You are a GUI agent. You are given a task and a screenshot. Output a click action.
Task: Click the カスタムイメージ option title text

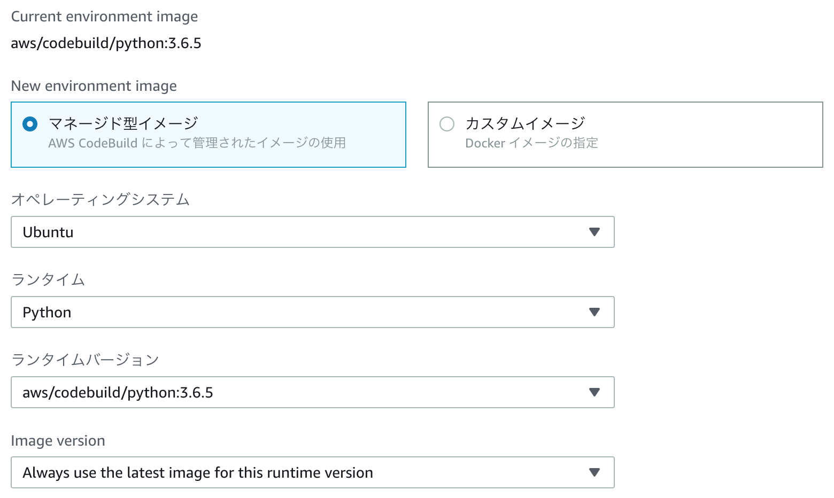(525, 123)
